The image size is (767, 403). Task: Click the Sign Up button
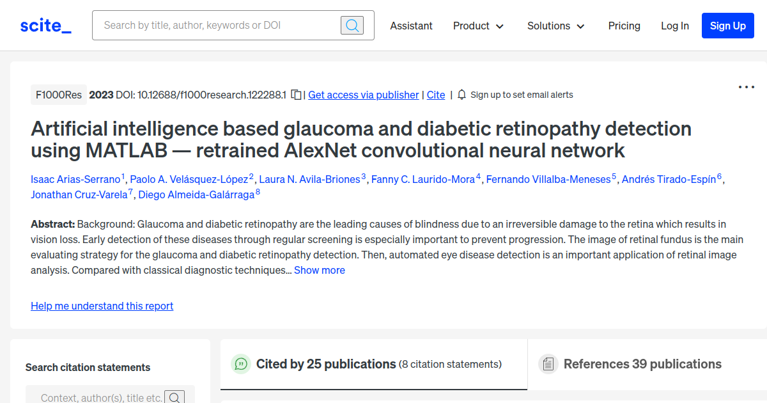[x=727, y=26]
